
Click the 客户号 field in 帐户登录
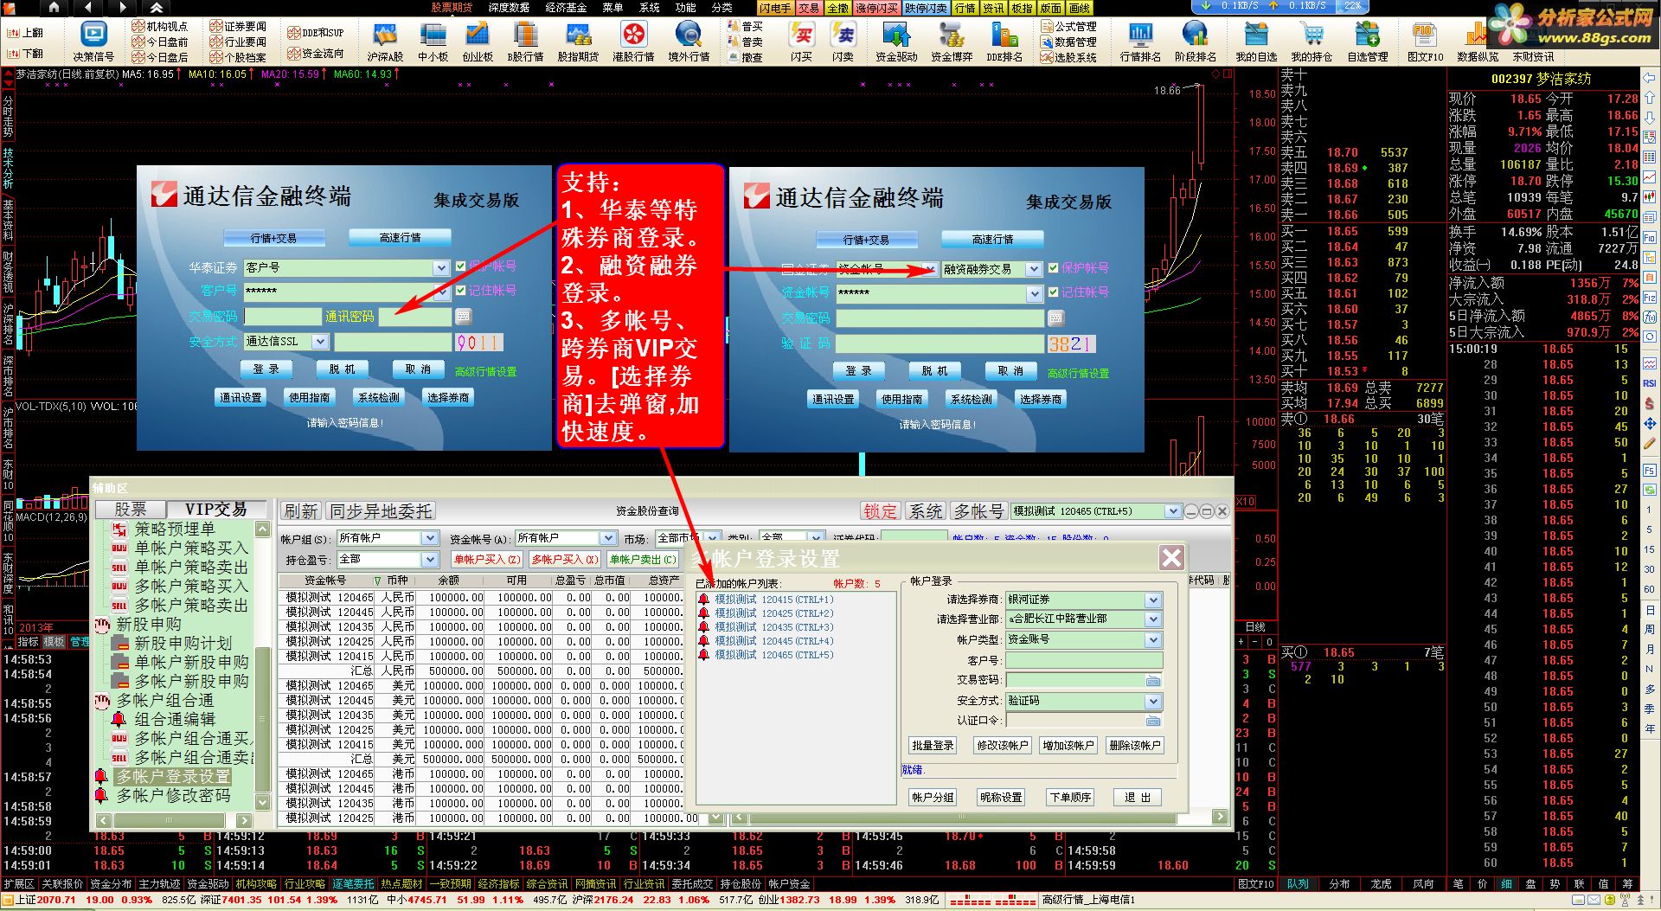tap(1083, 660)
